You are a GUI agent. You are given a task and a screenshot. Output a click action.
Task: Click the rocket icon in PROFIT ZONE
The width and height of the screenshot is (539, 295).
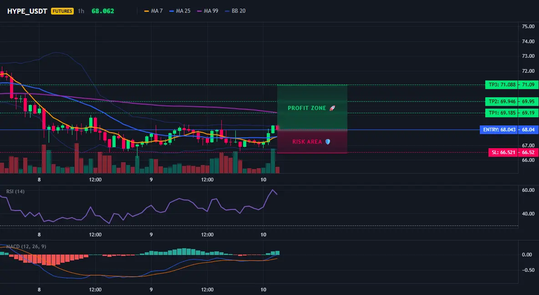pyautogui.click(x=332, y=108)
